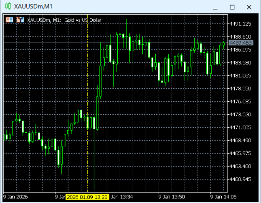Click price scale value 4491.125
This screenshot has height=203, width=261.
pyautogui.click(x=241, y=24)
